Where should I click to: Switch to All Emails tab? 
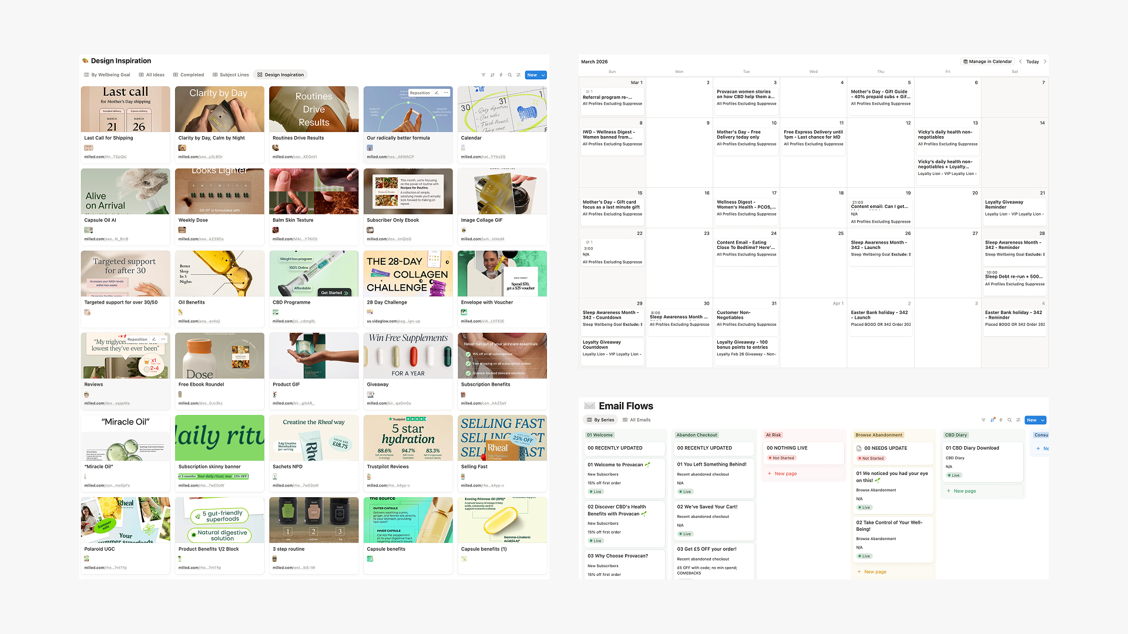636,420
